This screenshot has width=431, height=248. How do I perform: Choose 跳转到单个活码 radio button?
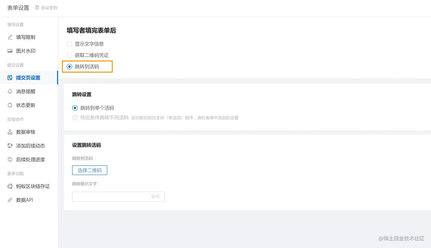coord(75,108)
